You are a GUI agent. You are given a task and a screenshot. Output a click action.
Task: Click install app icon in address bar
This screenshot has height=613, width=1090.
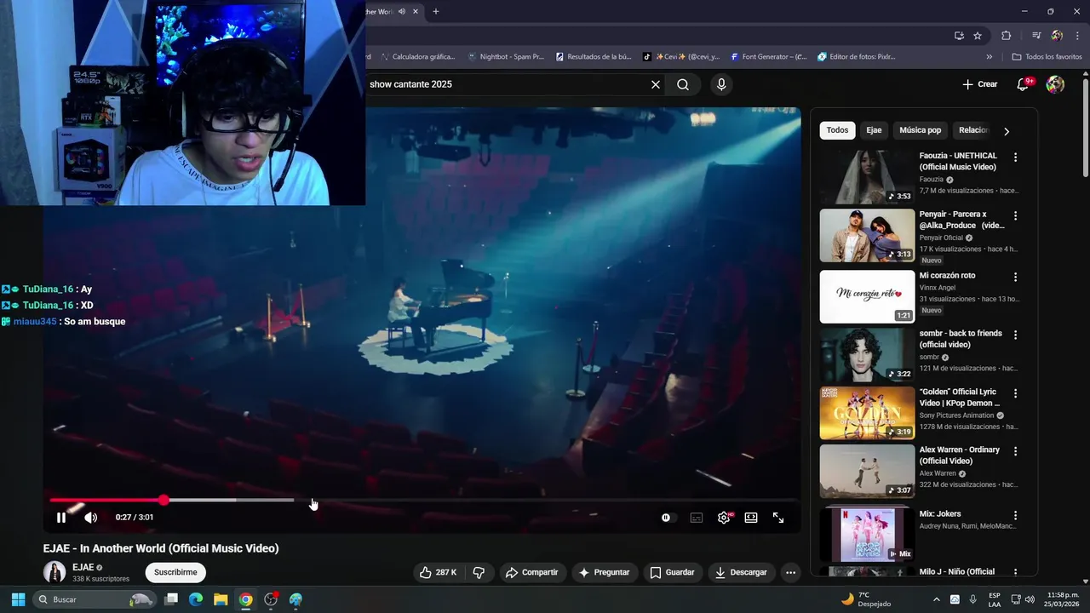pos(959,36)
